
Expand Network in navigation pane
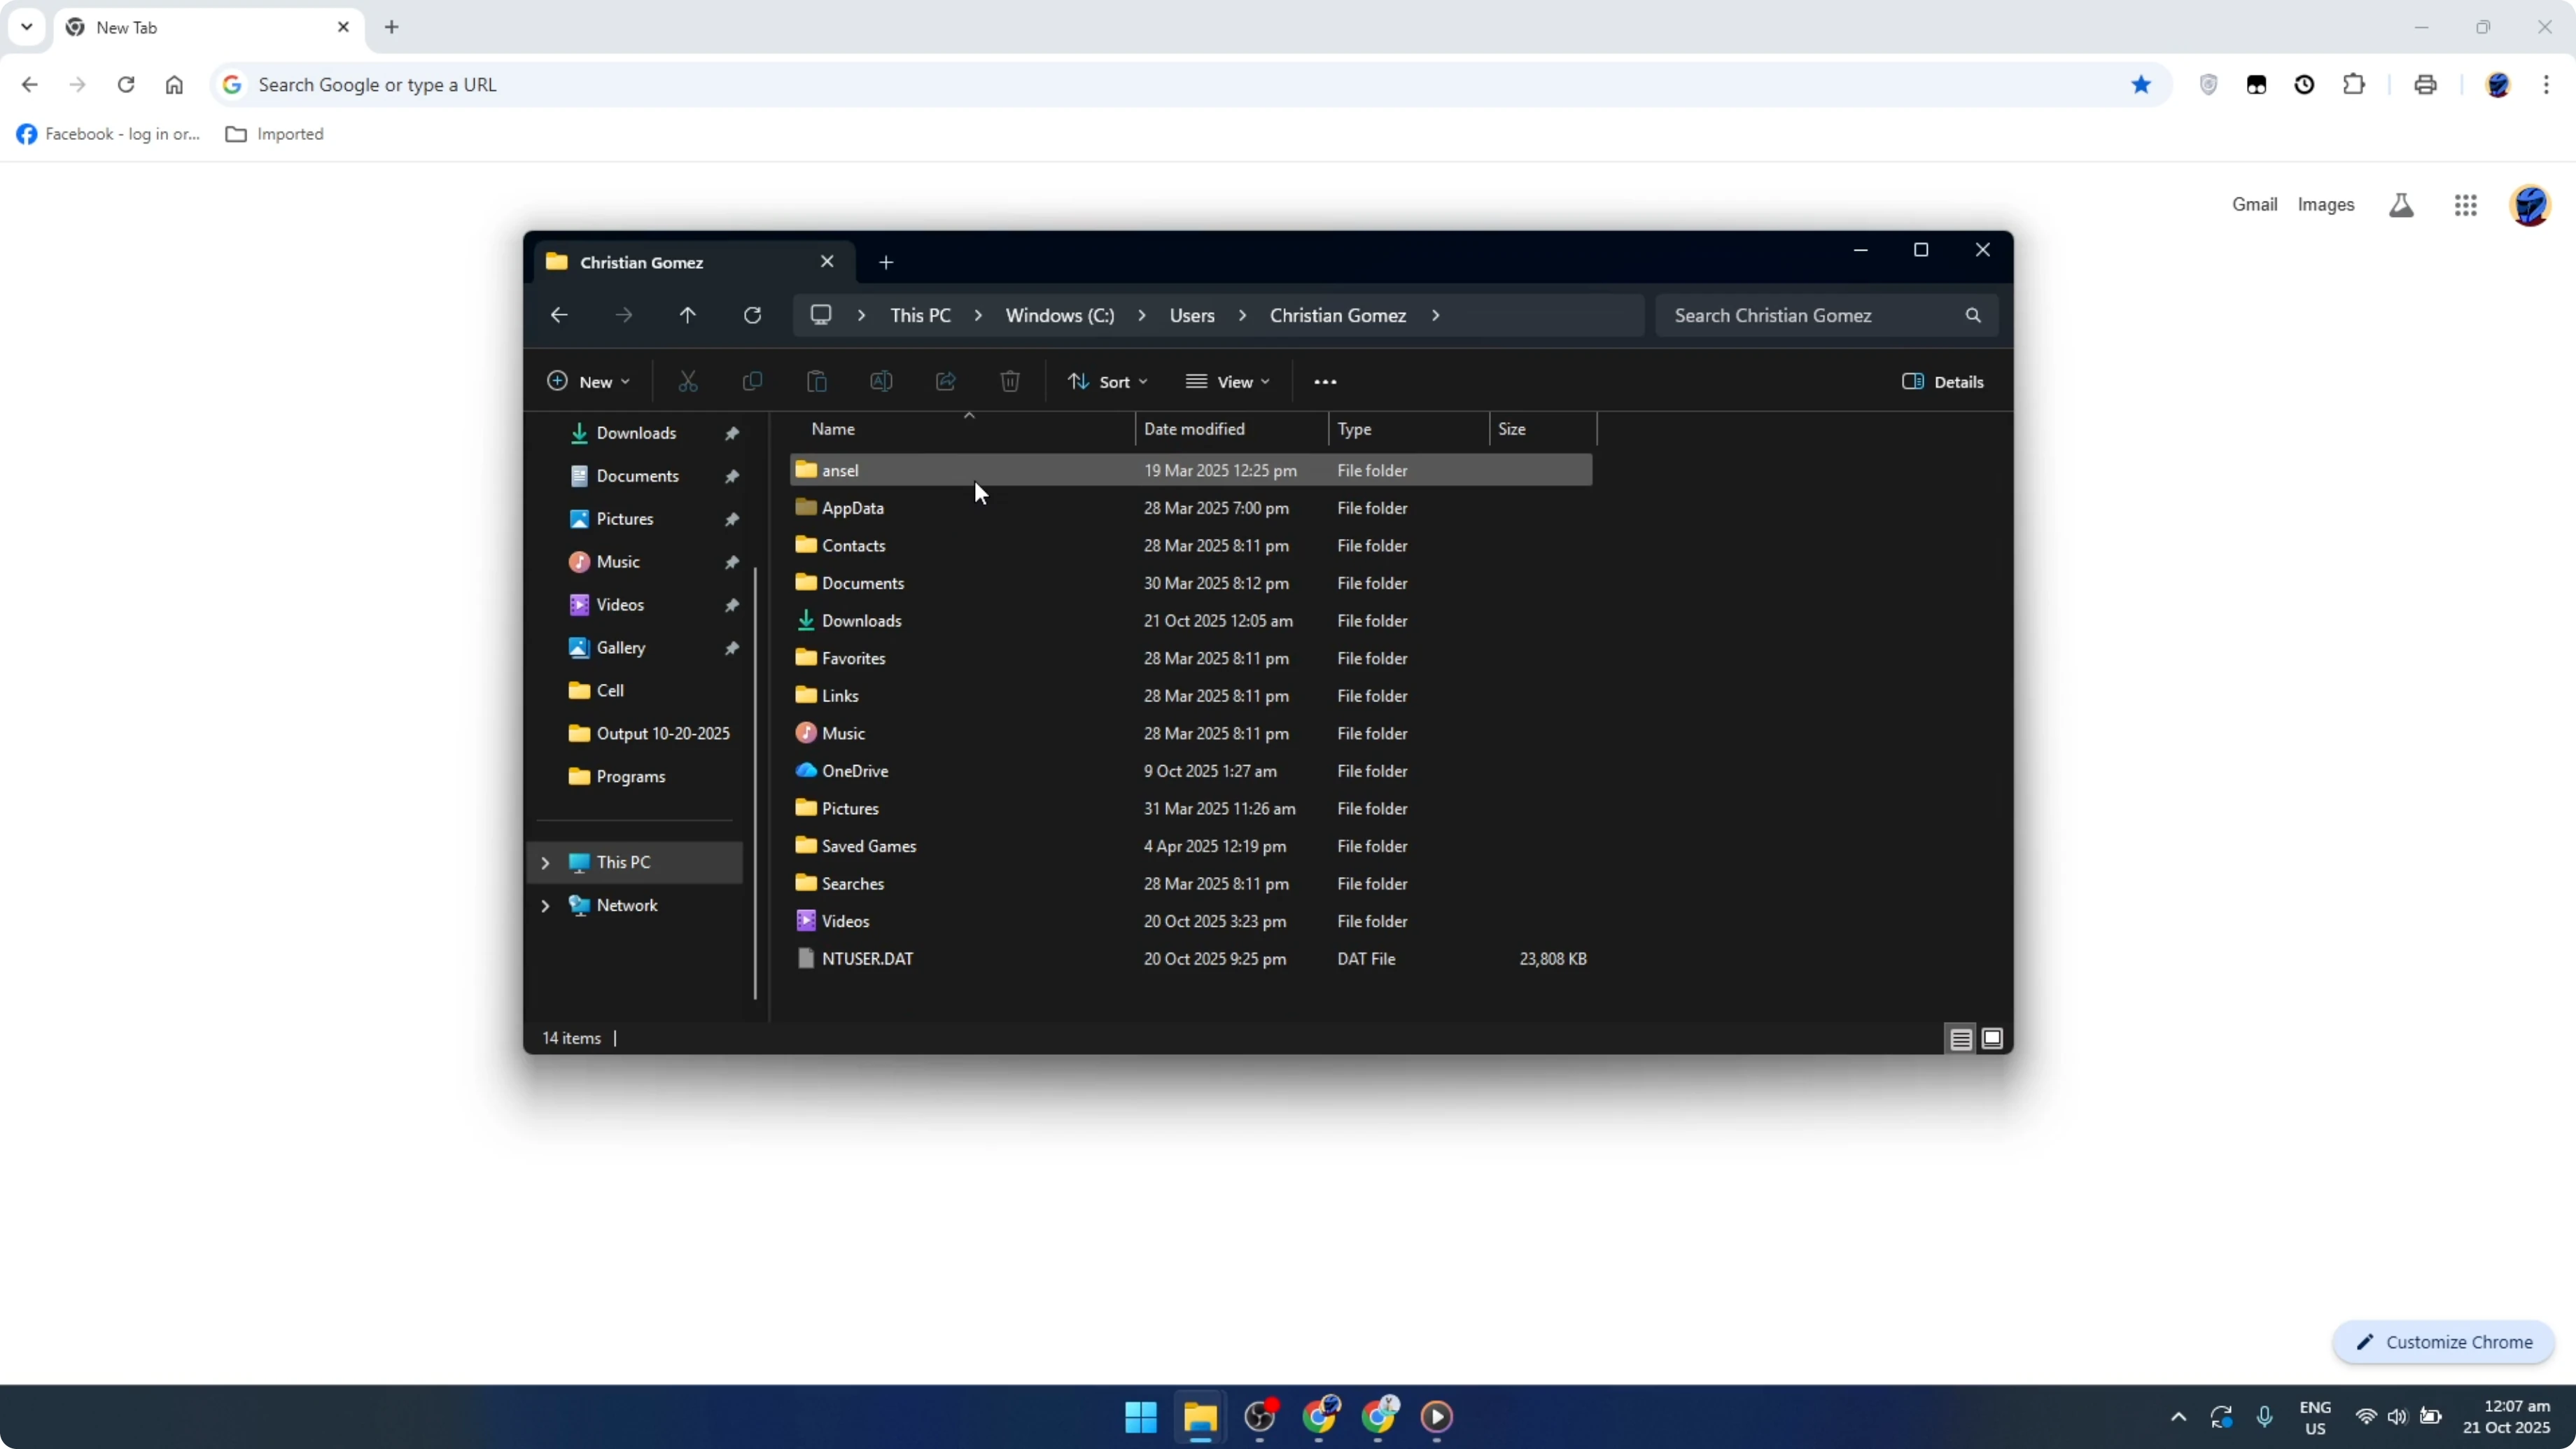(x=545, y=906)
